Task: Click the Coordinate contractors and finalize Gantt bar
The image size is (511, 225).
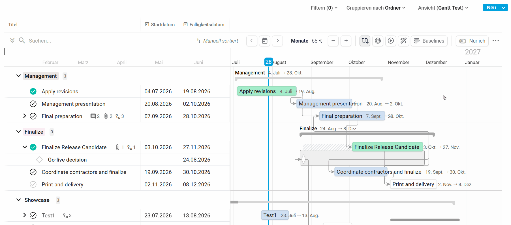Action: click(361, 172)
